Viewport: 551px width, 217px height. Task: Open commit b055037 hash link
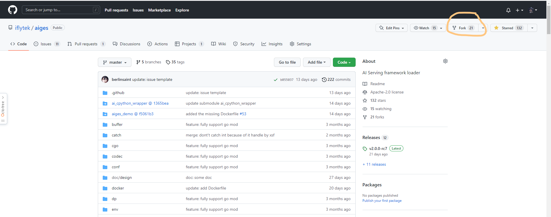click(287, 80)
